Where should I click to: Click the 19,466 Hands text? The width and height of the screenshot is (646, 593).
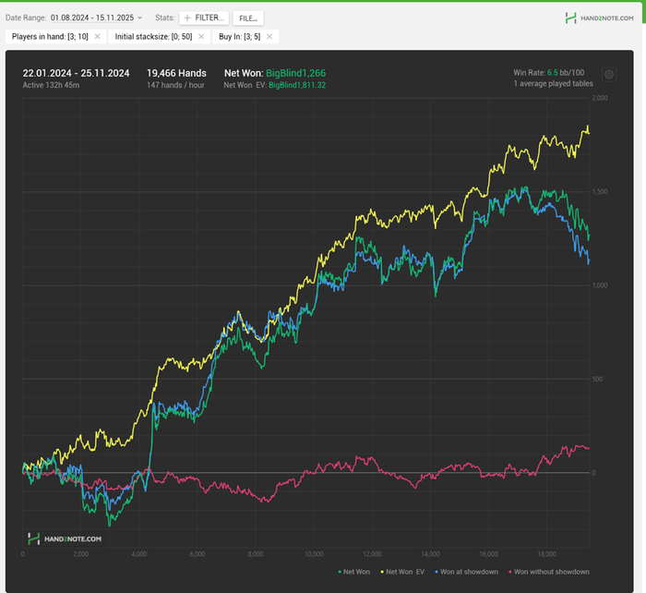(176, 73)
